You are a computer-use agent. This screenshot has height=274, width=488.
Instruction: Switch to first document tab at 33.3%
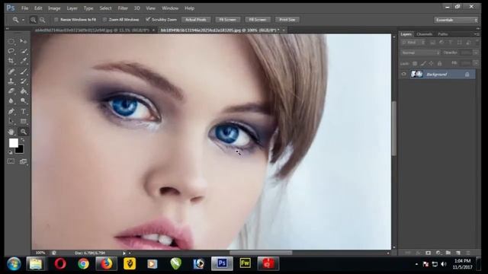pyautogui.click(x=92, y=30)
